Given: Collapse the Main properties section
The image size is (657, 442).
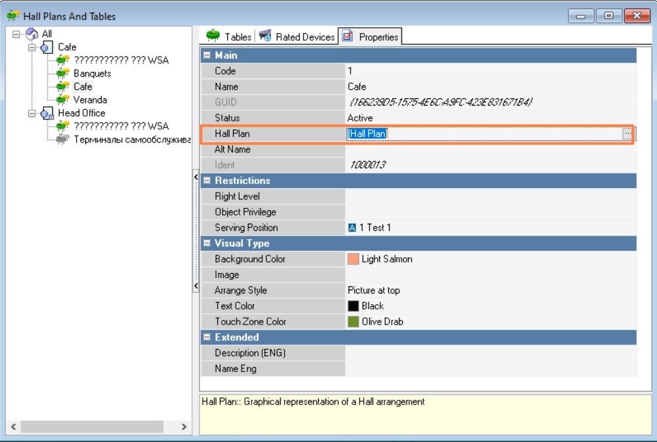Looking at the screenshot, I should click(207, 55).
